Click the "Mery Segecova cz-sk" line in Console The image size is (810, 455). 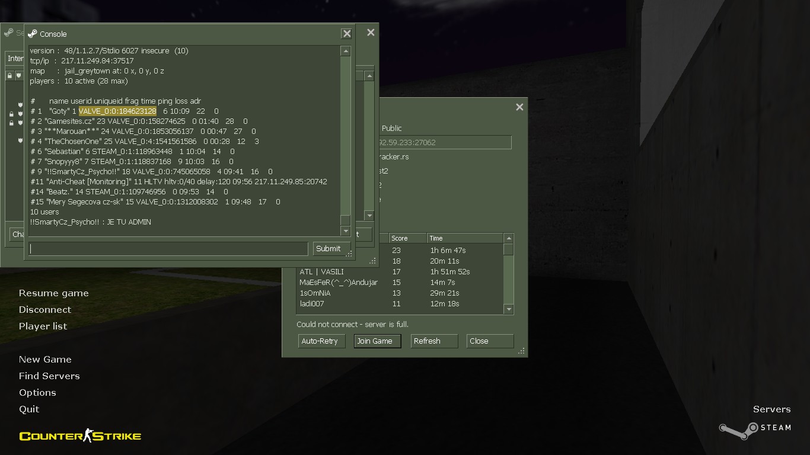tap(155, 202)
